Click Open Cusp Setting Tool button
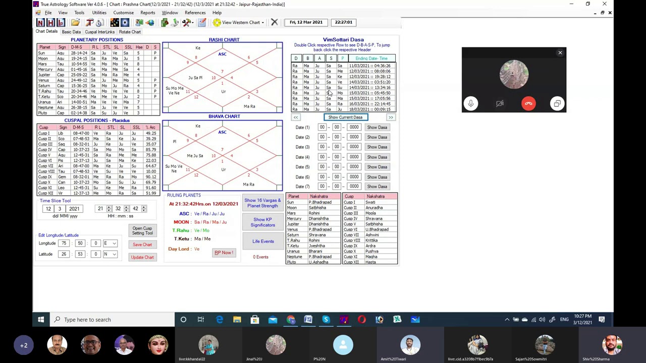This screenshot has width=646, height=363. tap(142, 230)
